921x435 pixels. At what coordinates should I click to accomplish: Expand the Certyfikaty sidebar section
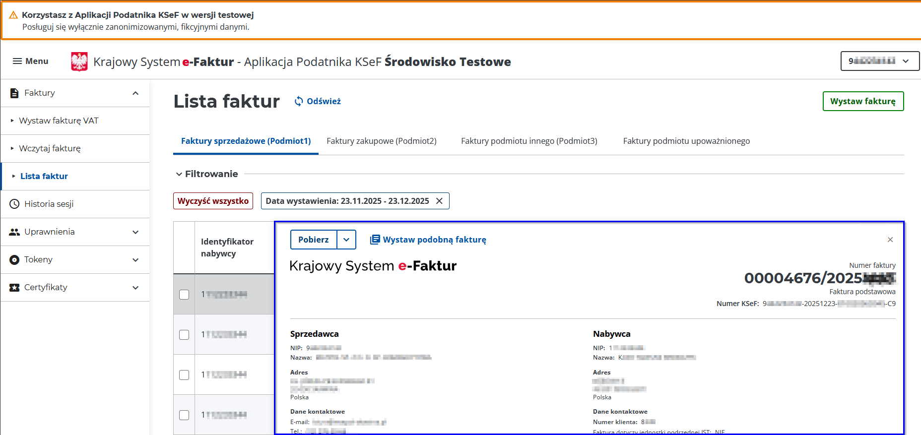(x=135, y=287)
